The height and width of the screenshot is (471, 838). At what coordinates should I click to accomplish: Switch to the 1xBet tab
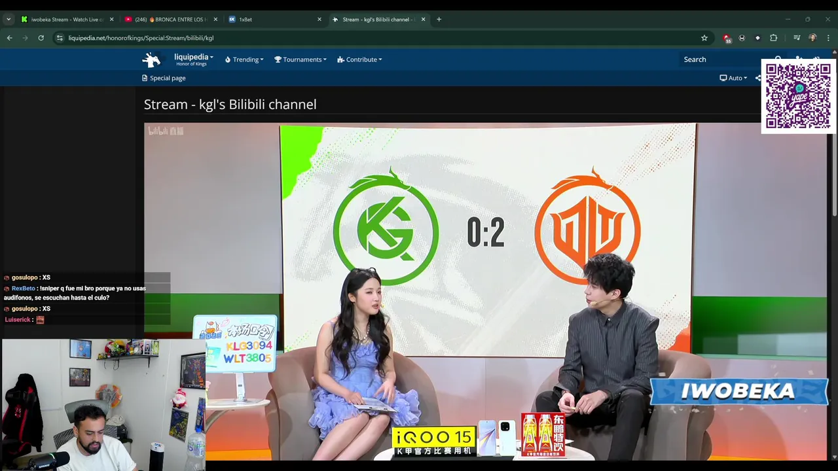click(275, 20)
